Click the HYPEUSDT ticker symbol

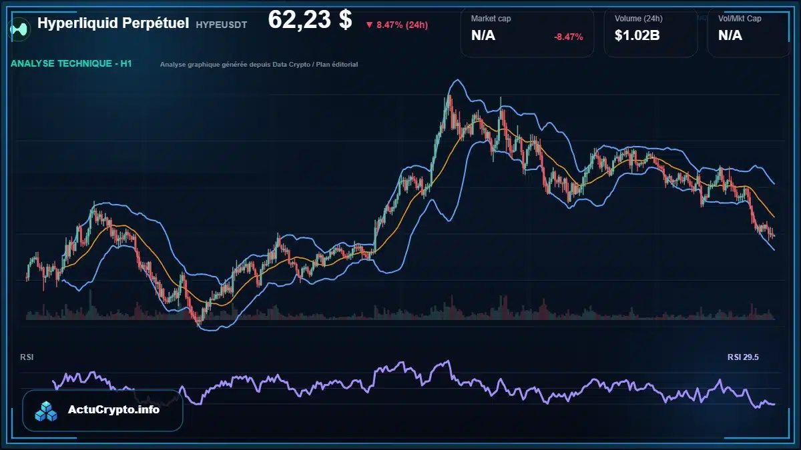[222, 25]
